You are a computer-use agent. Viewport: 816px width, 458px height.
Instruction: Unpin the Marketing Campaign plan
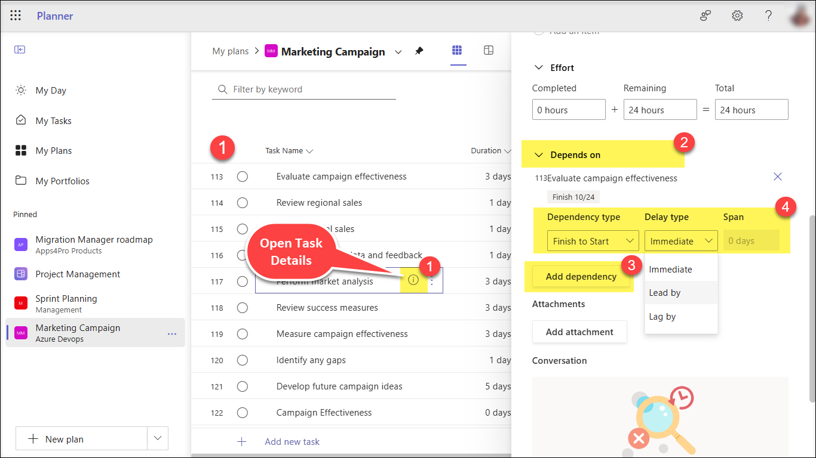pos(419,51)
